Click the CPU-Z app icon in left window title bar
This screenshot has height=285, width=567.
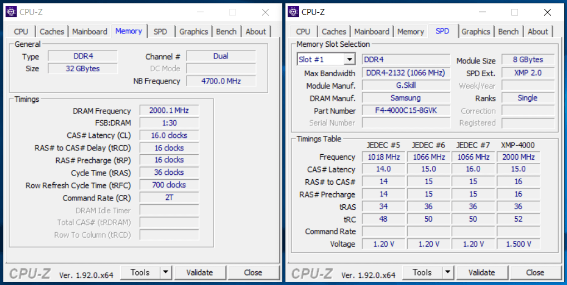coord(11,12)
